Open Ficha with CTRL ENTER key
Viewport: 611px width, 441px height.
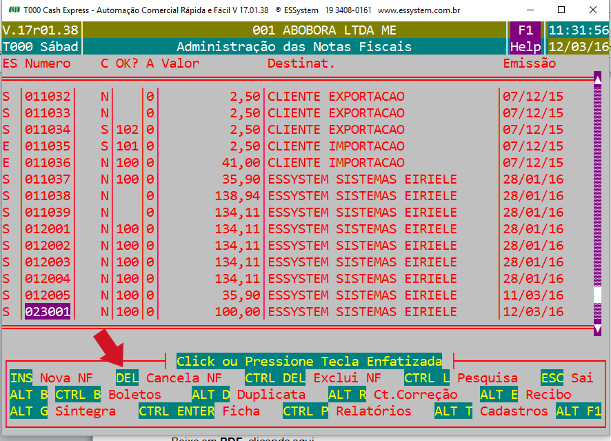click(177, 411)
